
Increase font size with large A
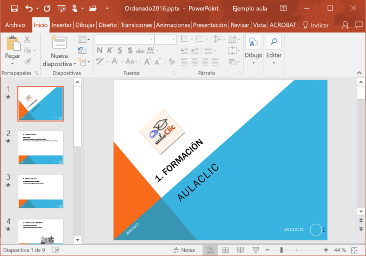(147, 62)
